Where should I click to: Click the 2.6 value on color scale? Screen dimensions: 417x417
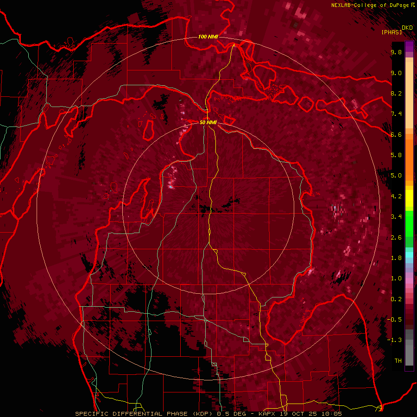[396, 238]
